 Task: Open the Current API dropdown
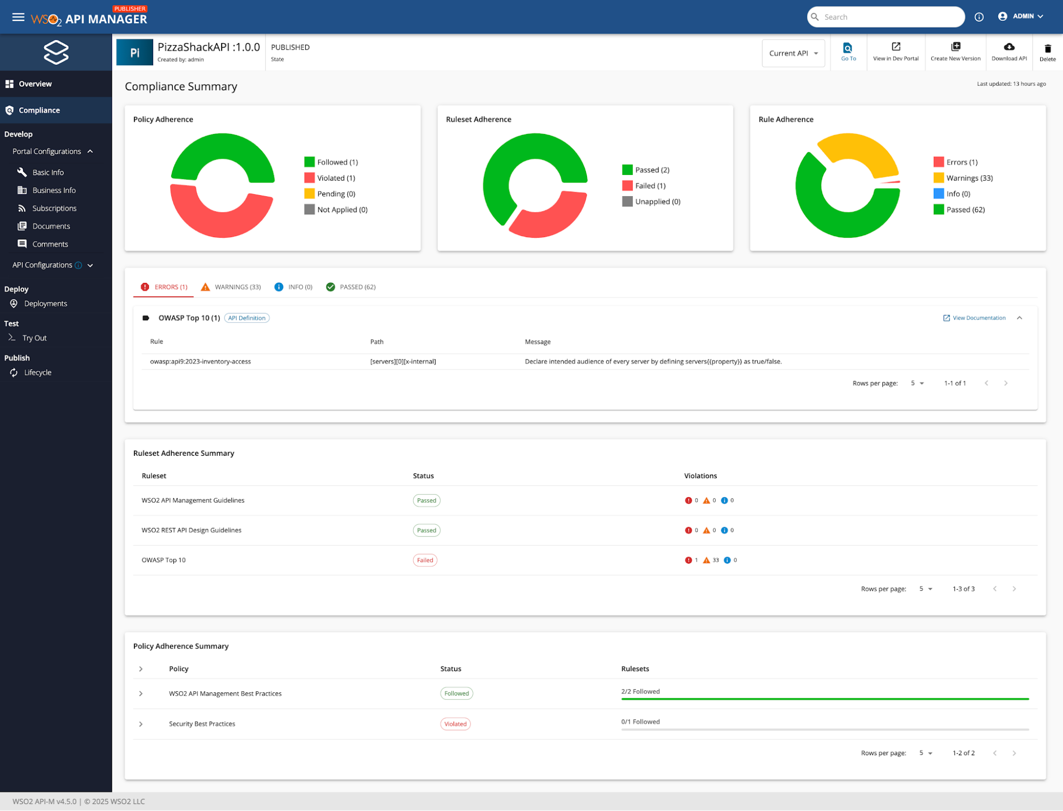(x=792, y=53)
